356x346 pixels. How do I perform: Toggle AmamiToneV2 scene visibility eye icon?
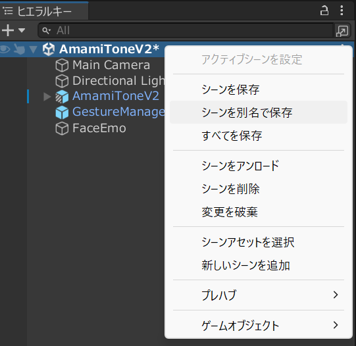(5, 49)
